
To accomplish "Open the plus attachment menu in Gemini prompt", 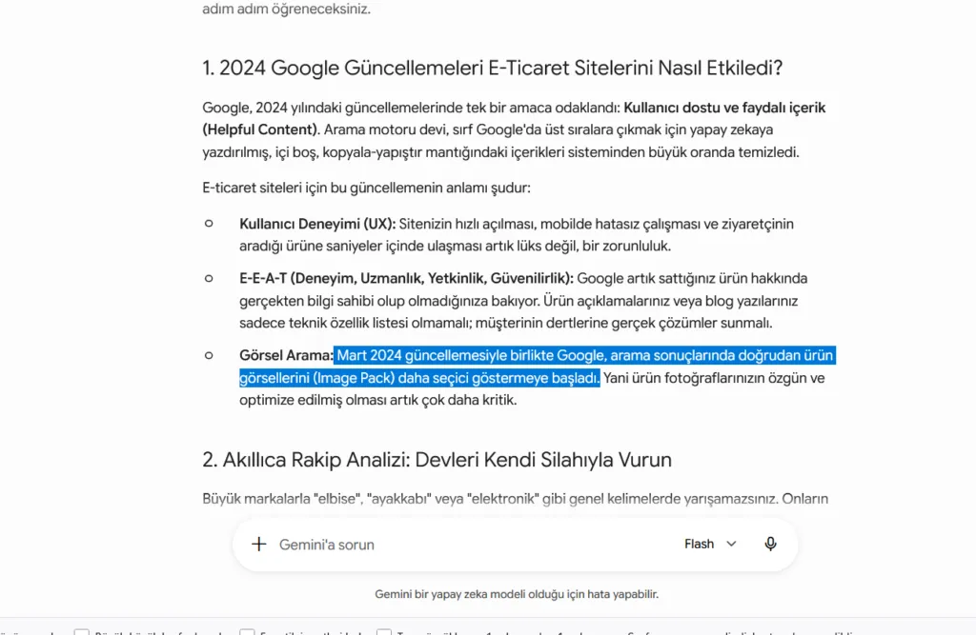I will 259,545.
